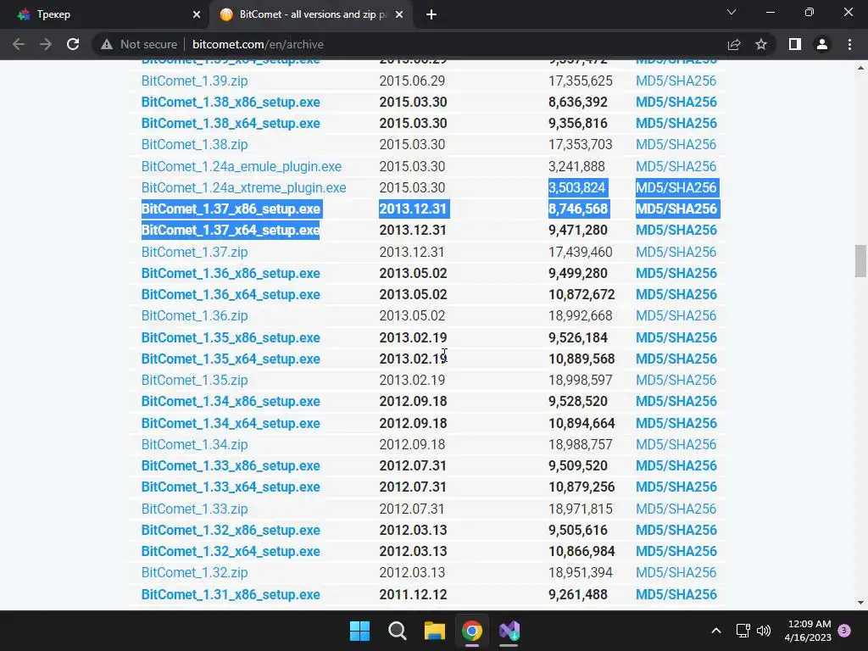The image size is (868, 651).
Task: Close the BitComet tab
Action: point(399,14)
